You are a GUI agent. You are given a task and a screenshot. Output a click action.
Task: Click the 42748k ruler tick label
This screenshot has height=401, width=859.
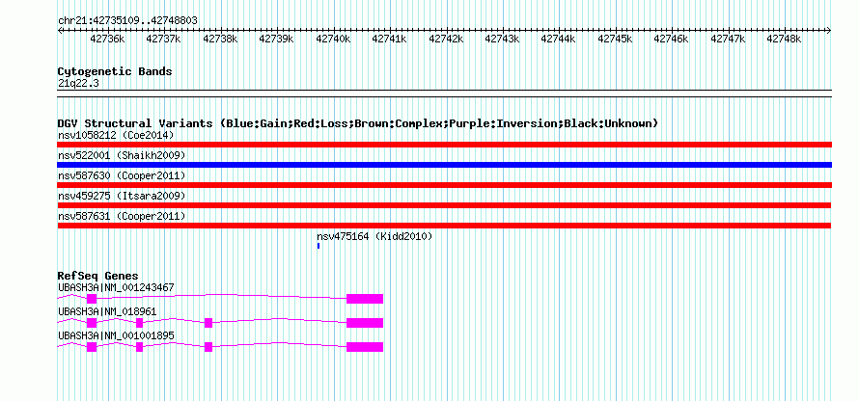click(x=784, y=39)
